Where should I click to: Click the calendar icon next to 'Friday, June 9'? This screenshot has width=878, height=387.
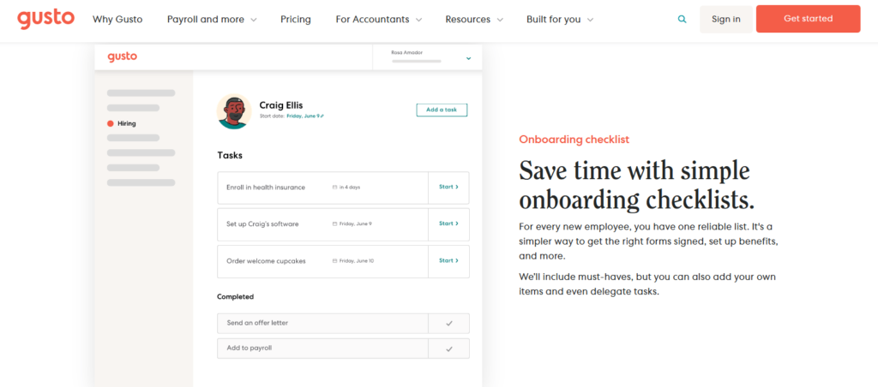(334, 223)
